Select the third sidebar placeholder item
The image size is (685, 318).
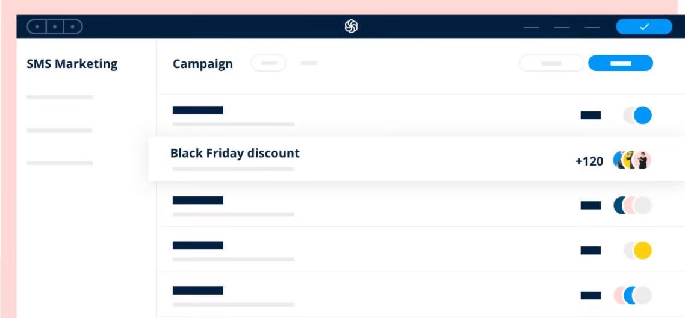click(x=60, y=163)
